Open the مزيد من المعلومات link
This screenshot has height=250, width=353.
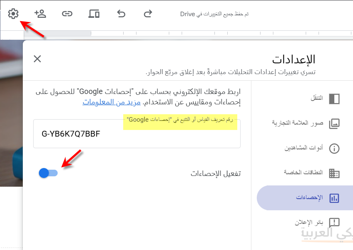[112, 102]
